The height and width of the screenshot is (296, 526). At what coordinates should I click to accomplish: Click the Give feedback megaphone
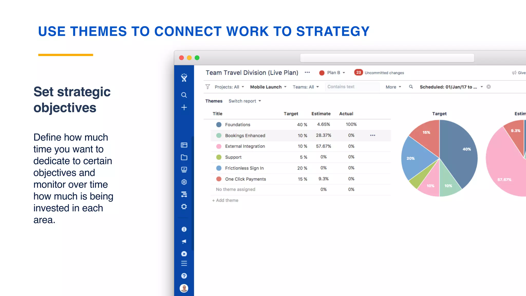coord(514,73)
